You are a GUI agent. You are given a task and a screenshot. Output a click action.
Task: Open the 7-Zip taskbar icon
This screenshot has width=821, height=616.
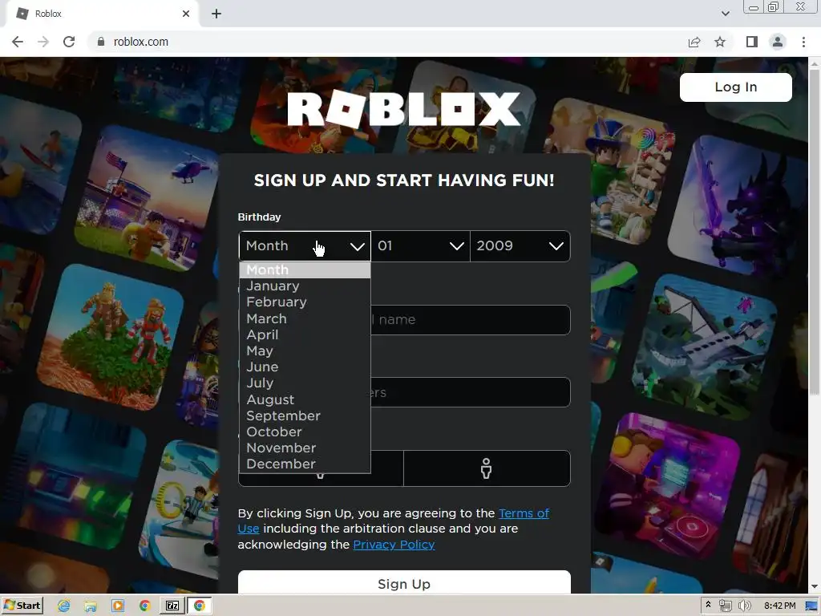[x=172, y=606]
